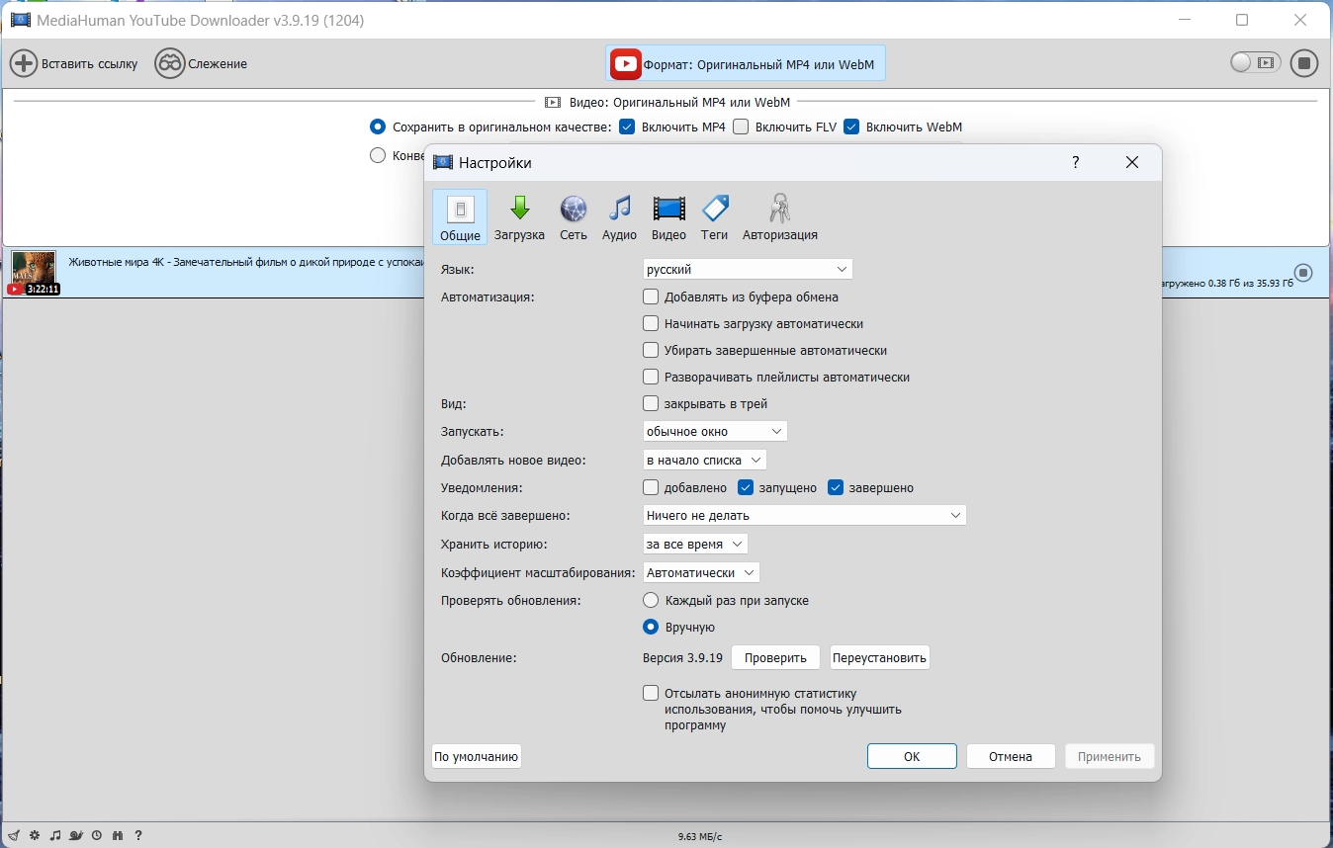Image resolution: width=1333 pixels, height=848 pixels.
Task: Open Добавлять новое видео dropdown
Action: [704, 460]
